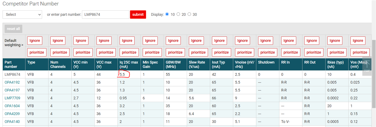Click the Iq 25C max (mA) header
The image size is (376, 127).
pos(129,64)
